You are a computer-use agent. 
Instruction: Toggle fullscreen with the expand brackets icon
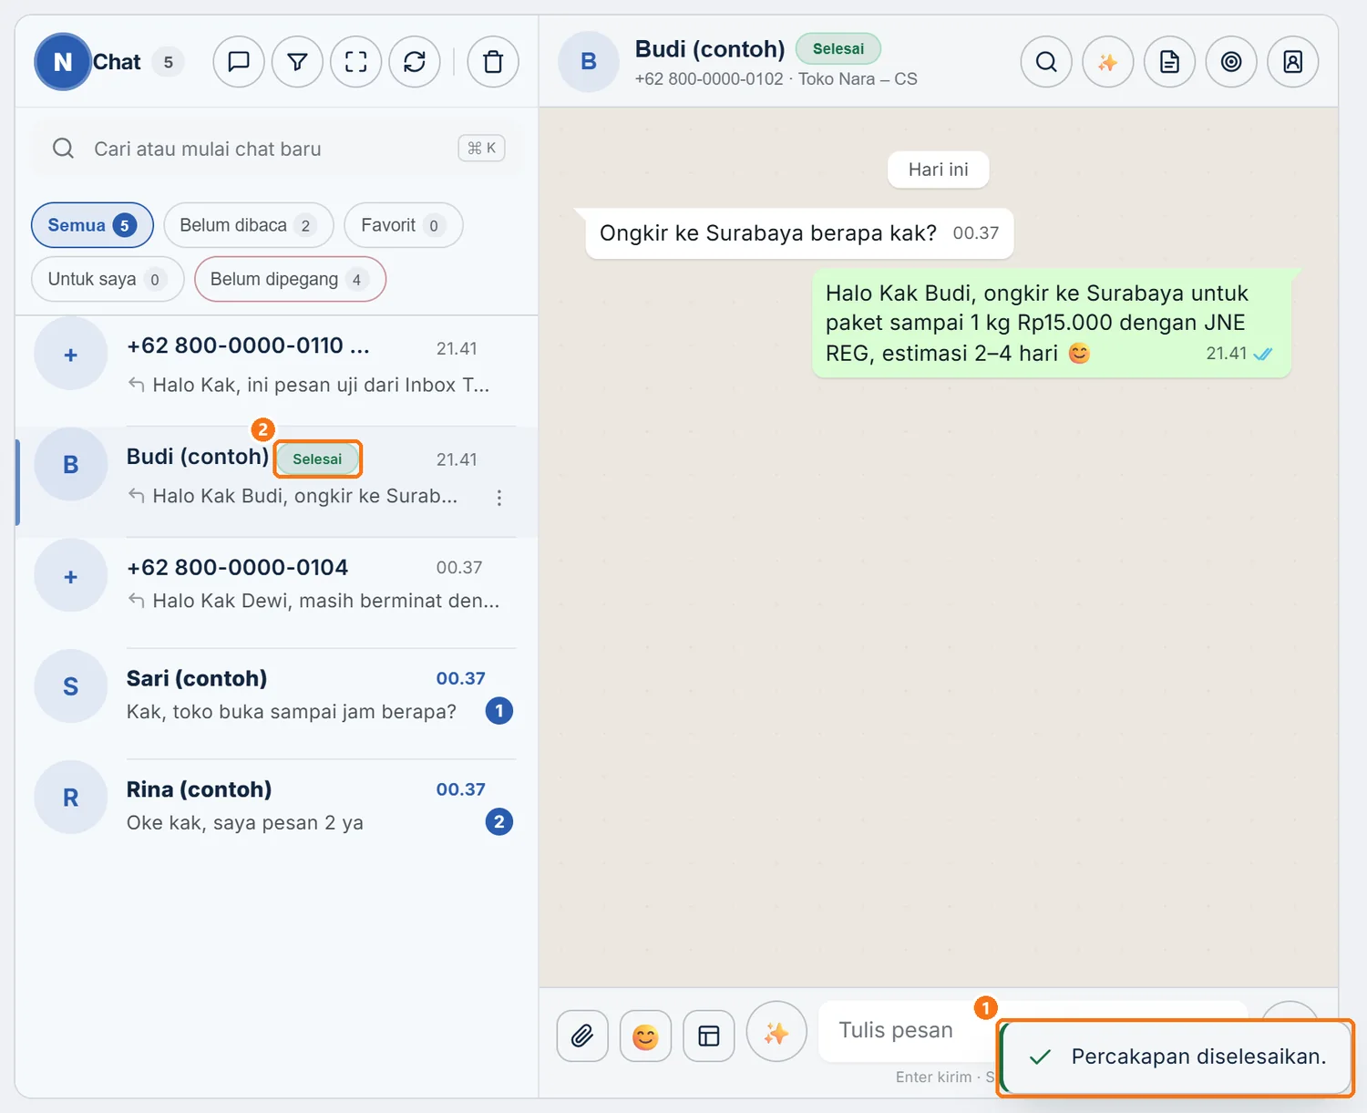click(355, 62)
